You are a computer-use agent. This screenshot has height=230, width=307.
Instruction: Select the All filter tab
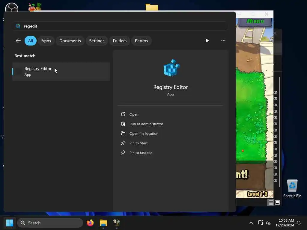(31, 41)
